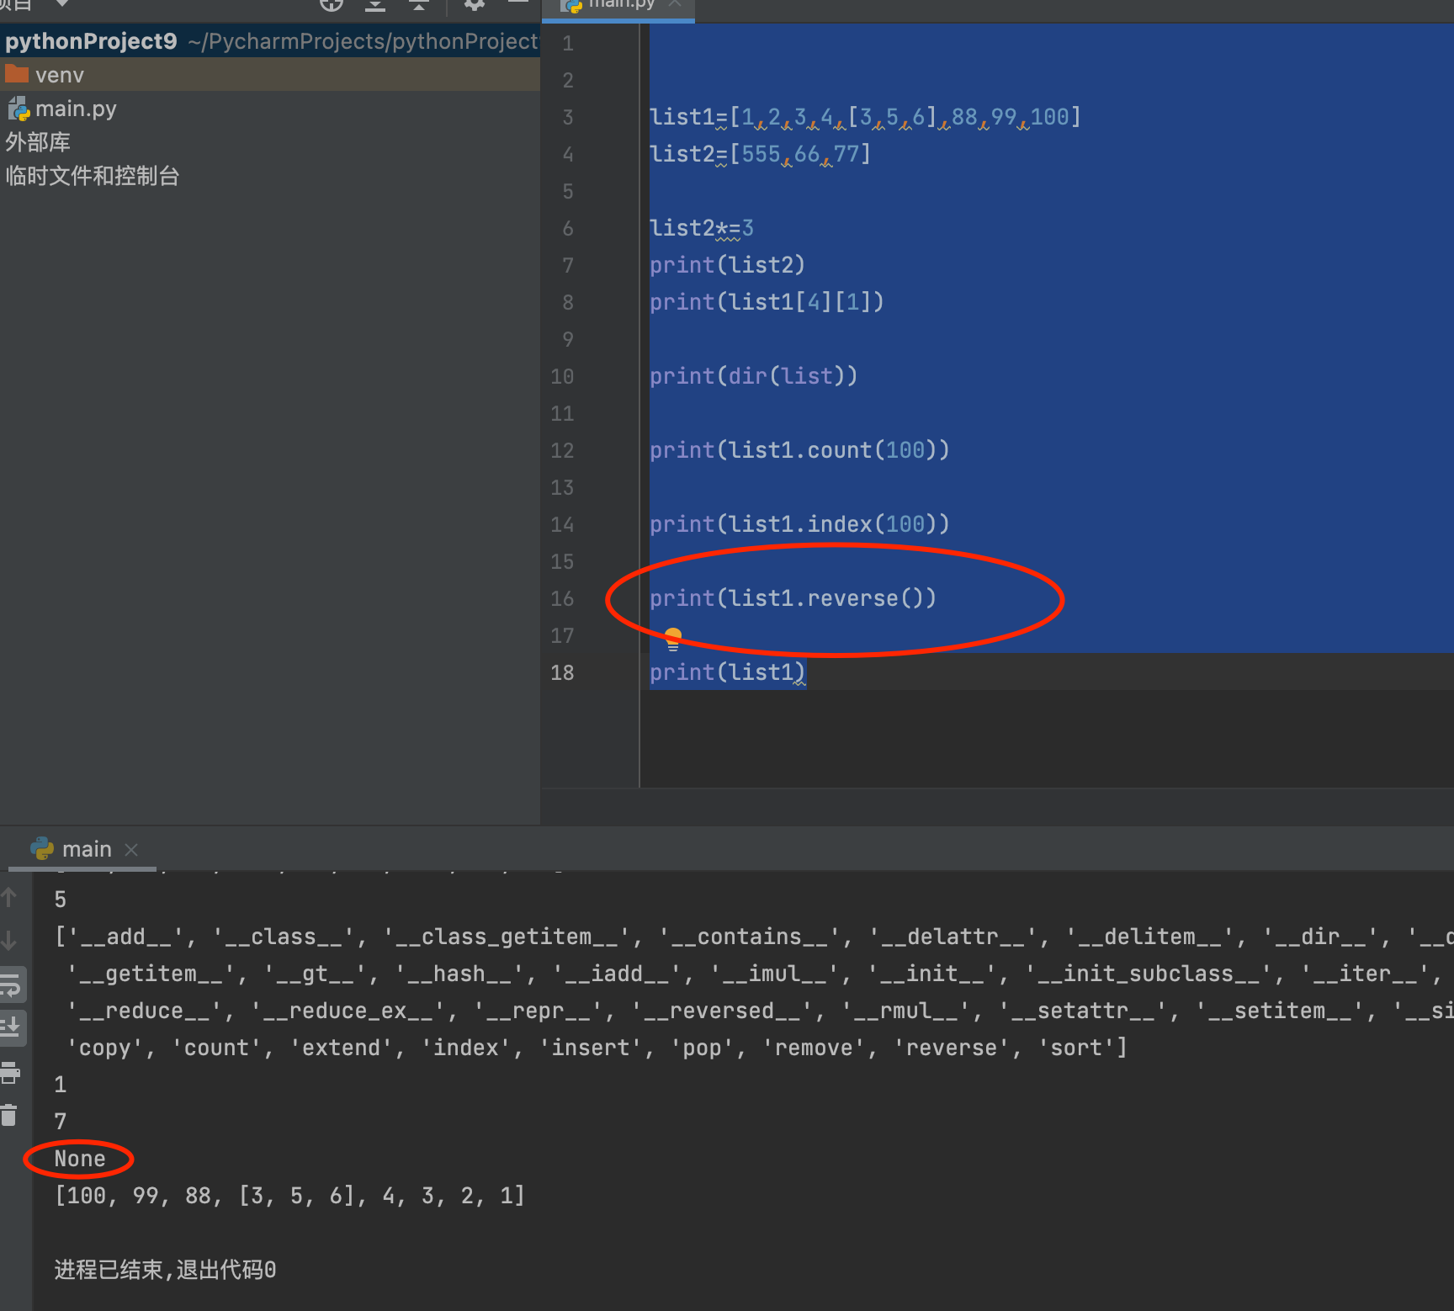This screenshot has height=1311, width=1454.
Task: Click the 进程已结束,退出代码0 message
Action: [x=165, y=1270]
